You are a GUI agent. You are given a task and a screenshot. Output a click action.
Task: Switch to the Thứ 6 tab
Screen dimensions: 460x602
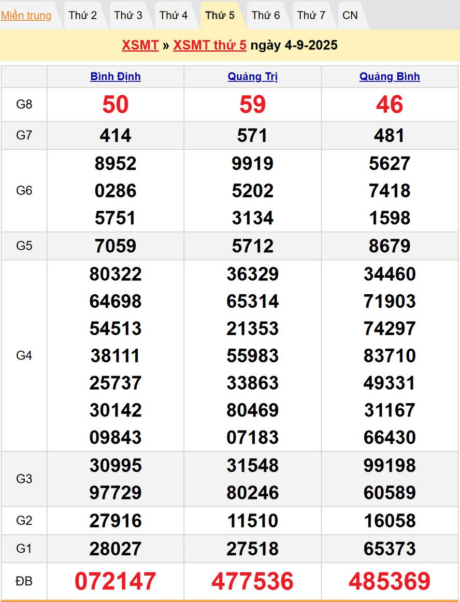(266, 16)
